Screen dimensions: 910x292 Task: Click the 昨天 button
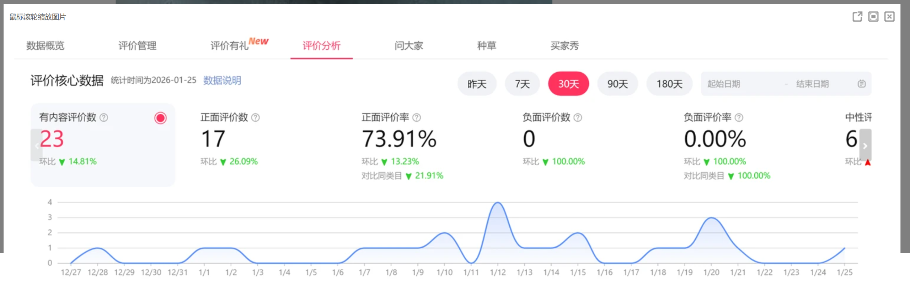[477, 84]
